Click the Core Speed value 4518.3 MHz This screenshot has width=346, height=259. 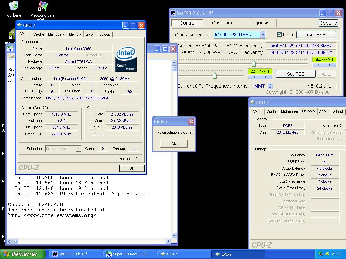click(61, 114)
